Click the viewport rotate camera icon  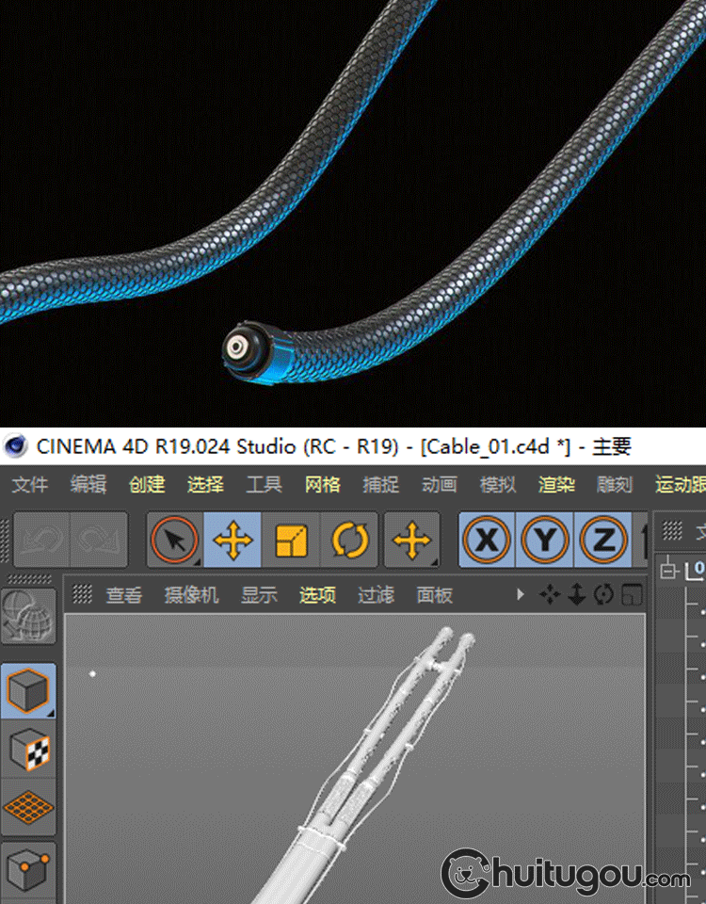(x=604, y=595)
